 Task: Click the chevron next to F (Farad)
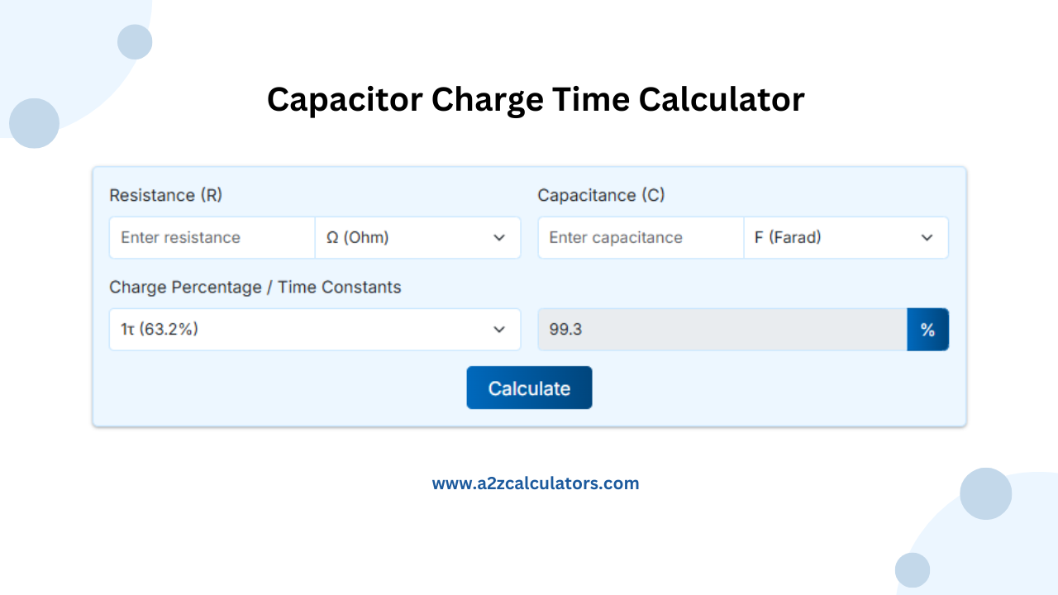tap(927, 237)
